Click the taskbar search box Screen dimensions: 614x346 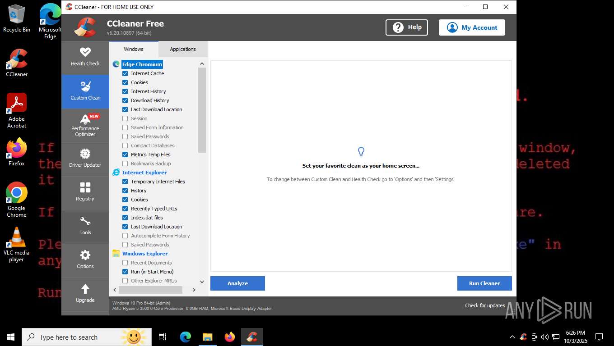coord(87,337)
